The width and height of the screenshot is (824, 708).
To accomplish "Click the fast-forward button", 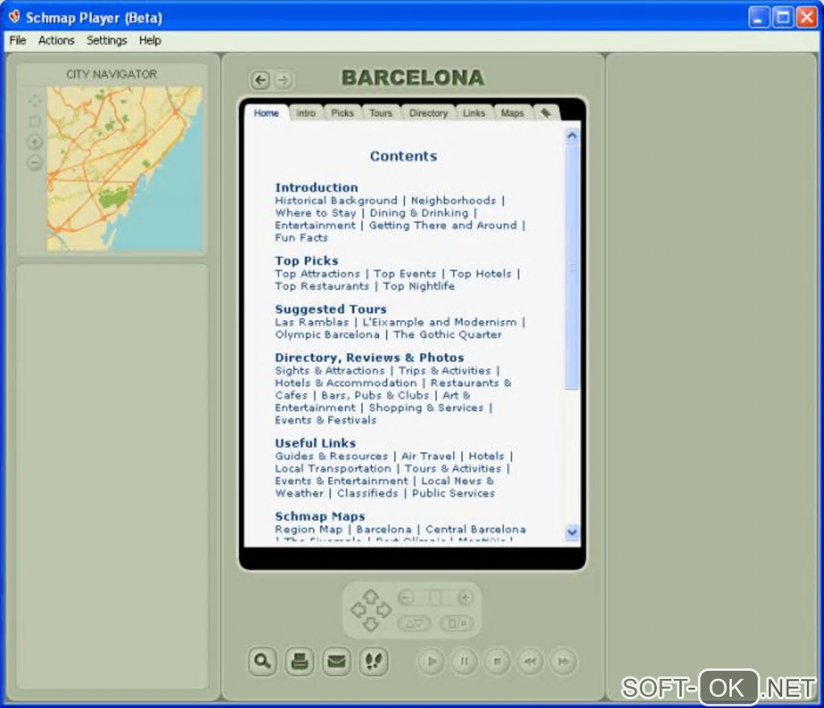I will click(x=563, y=661).
